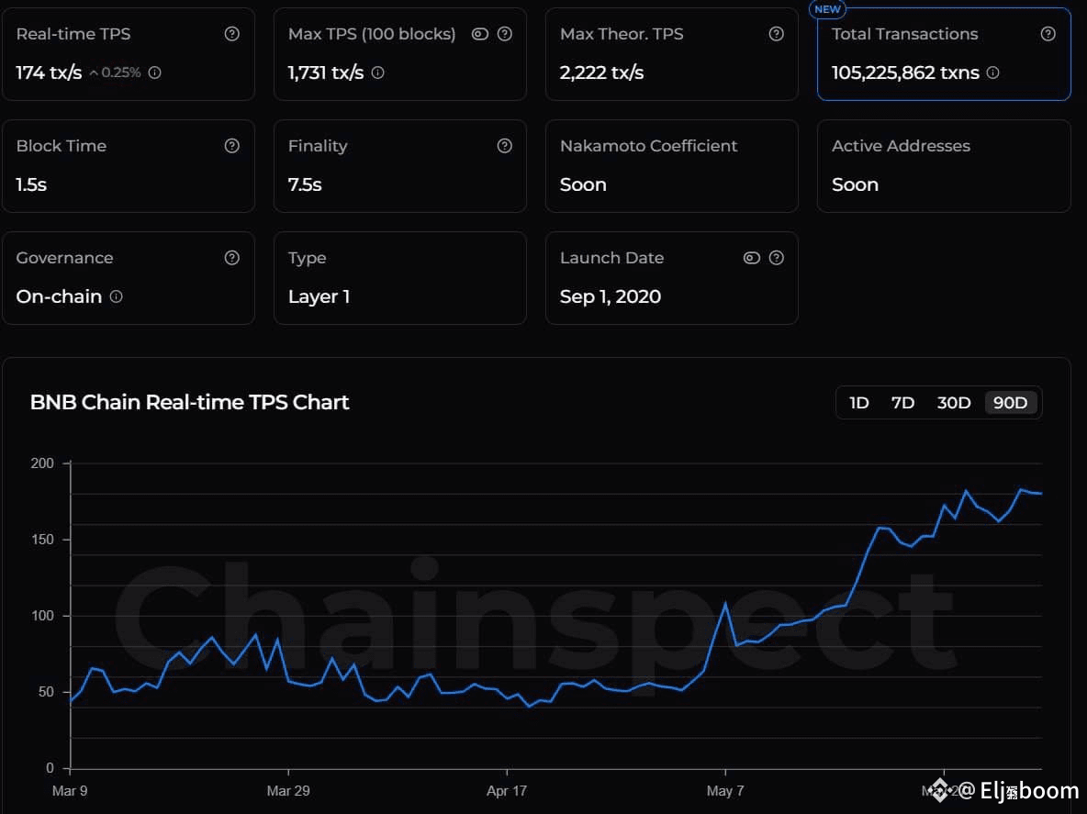Open the Total Transactions help icon

[1048, 33]
